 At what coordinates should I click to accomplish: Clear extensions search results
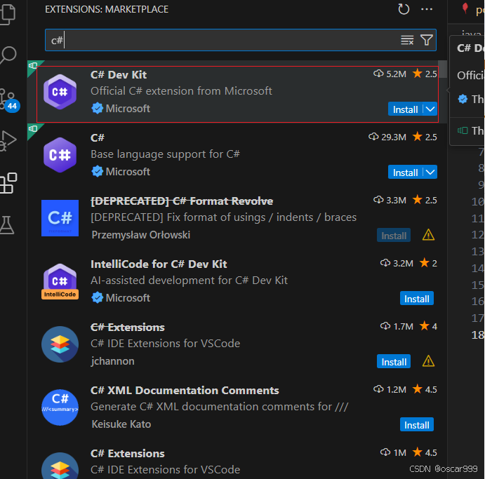click(x=407, y=40)
